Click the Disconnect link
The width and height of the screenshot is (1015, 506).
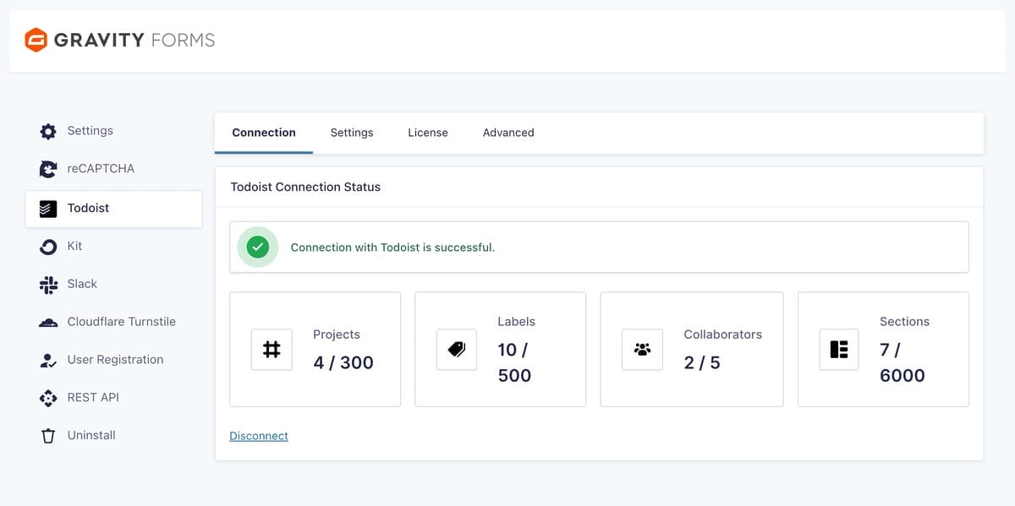(259, 436)
